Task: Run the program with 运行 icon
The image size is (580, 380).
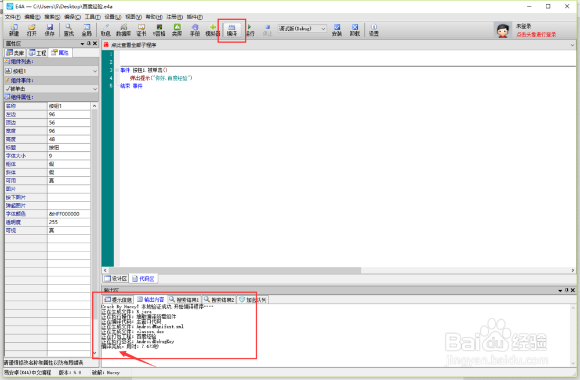Action: (250, 30)
